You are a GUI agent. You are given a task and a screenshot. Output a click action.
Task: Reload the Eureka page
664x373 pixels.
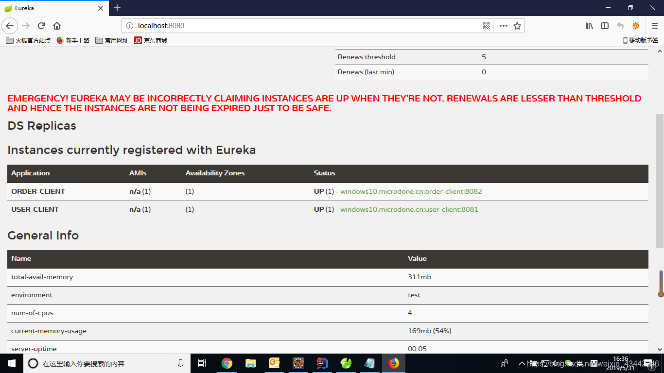[x=41, y=26]
